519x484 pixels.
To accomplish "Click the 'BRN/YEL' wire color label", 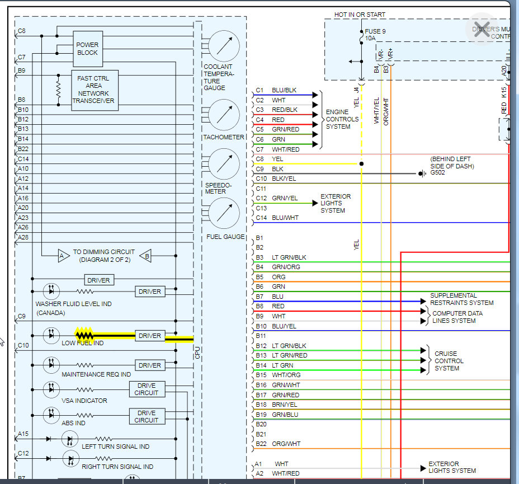I will (284, 404).
